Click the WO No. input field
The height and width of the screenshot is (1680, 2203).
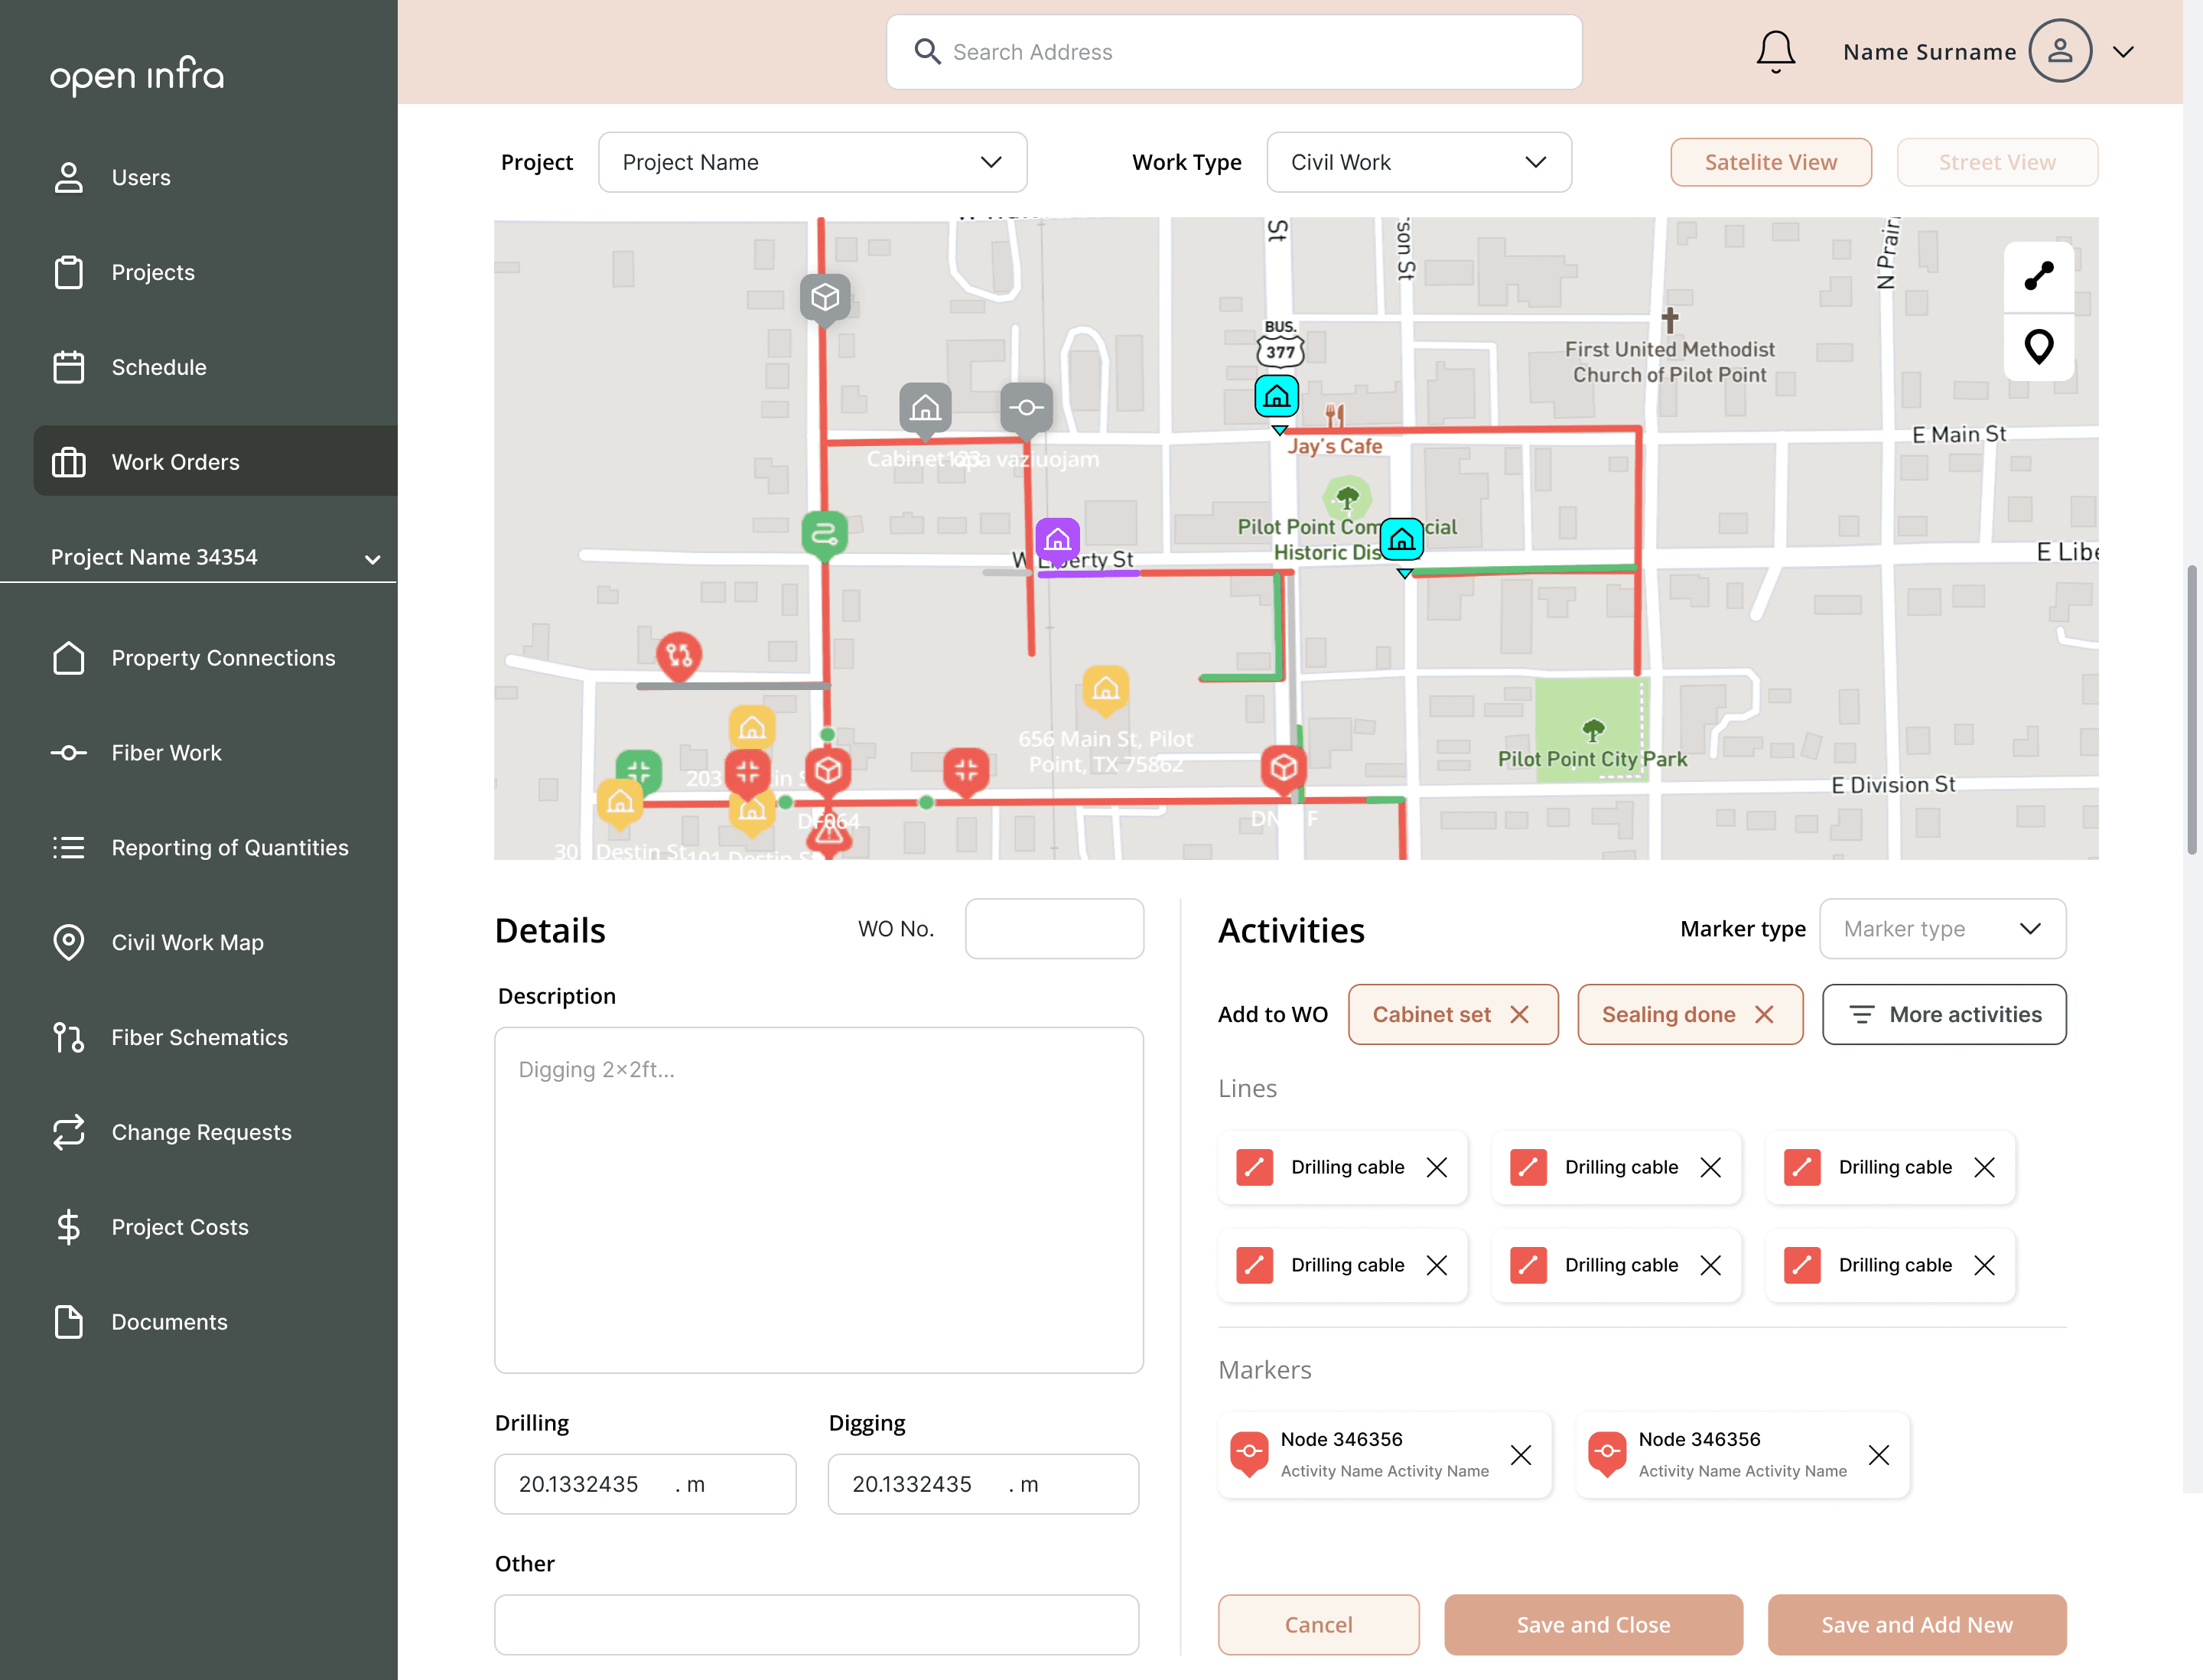tap(1054, 928)
